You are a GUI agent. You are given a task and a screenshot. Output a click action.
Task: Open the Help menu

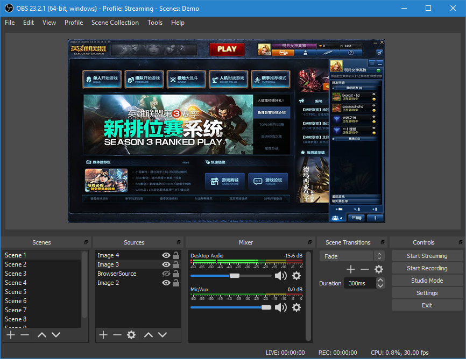pos(178,23)
